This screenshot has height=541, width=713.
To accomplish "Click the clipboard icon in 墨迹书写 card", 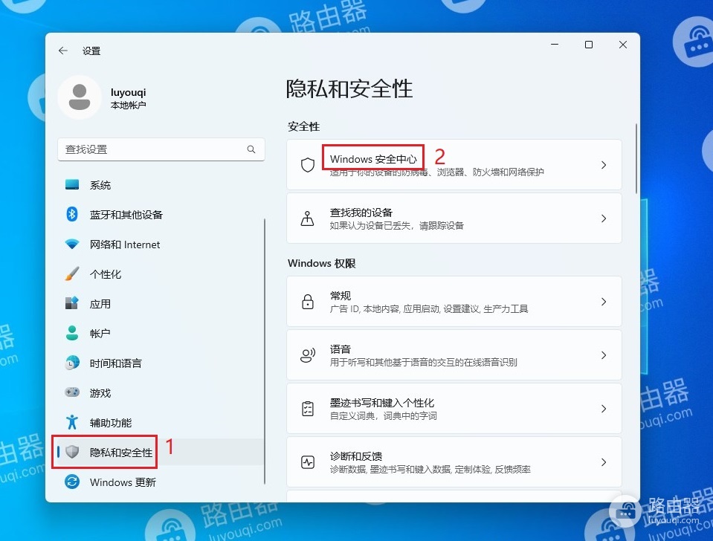I will point(308,409).
